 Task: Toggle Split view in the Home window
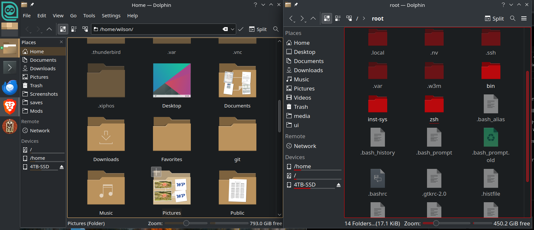258,29
